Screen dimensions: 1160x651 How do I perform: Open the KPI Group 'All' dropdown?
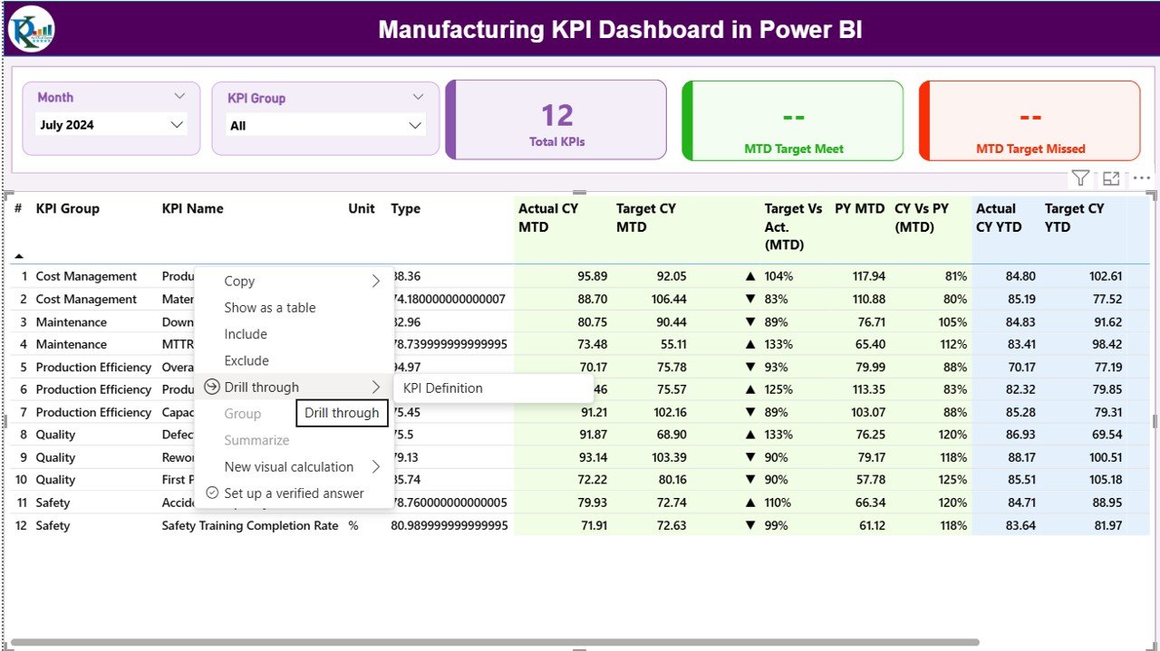[324, 124]
